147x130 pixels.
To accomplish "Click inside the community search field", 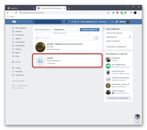I will (x=64, y=38).
